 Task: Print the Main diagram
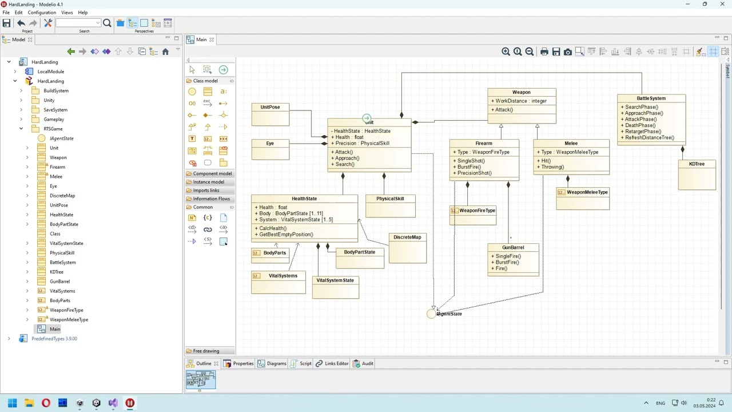click(x=544, y=51)
